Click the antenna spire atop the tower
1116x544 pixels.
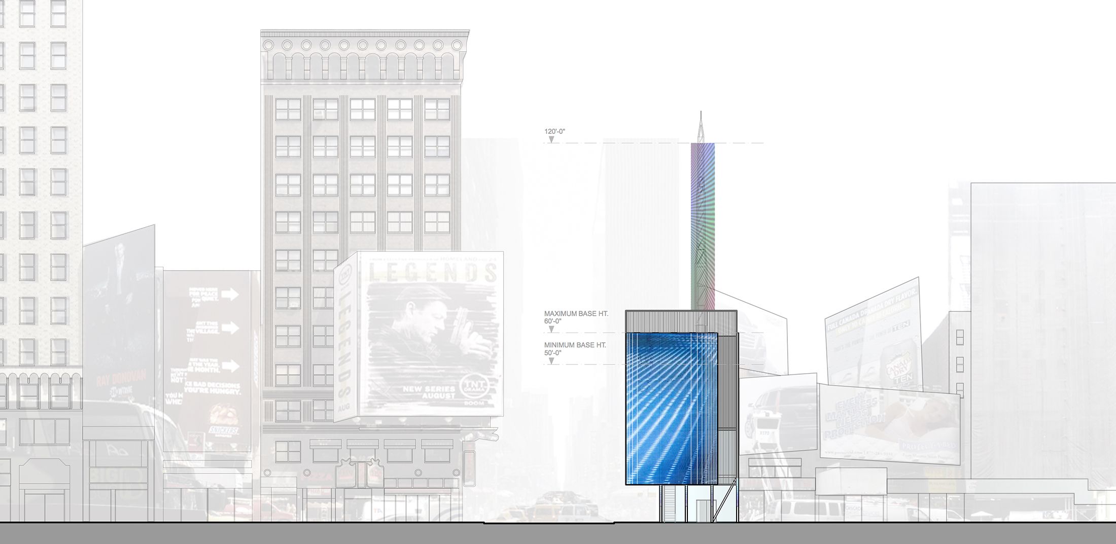702,127
